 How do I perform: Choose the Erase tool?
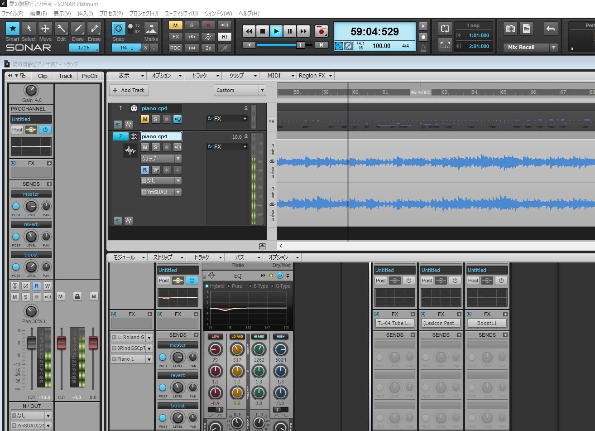tap(94, 29)
